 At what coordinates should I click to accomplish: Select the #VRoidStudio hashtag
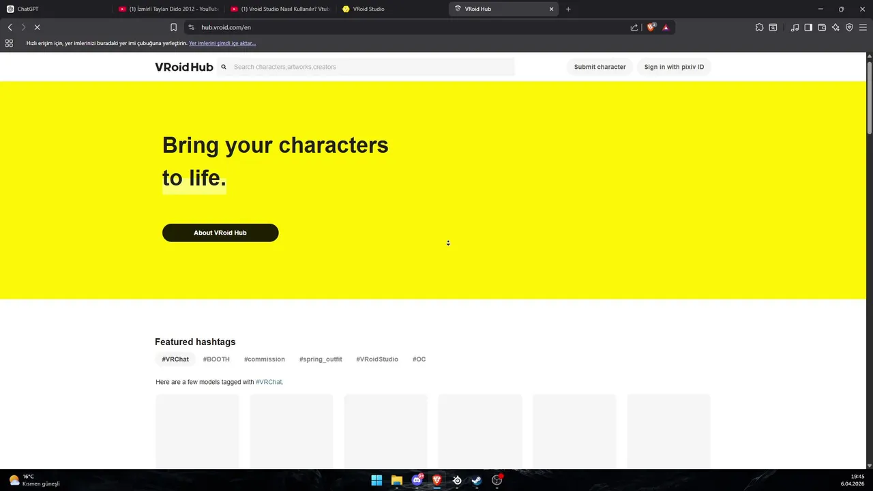[x=377, y=359]
